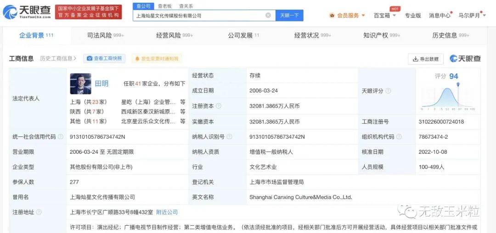Screen dimensions: 496x233
Task: Switch to 查关系 search tab
Action: tap(186, 6)
